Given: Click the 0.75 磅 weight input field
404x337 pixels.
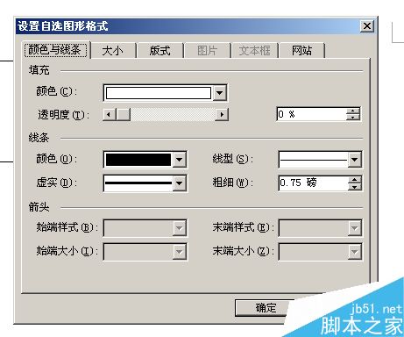Looking at the screenshot, I should click(x=314, y=183).
